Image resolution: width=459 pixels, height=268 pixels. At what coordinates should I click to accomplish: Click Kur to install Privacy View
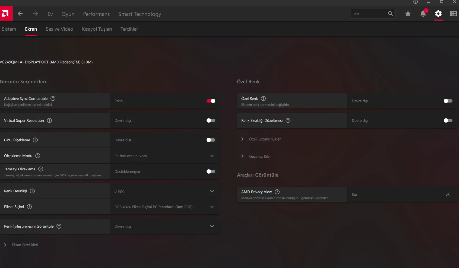(x=354, y=194)
